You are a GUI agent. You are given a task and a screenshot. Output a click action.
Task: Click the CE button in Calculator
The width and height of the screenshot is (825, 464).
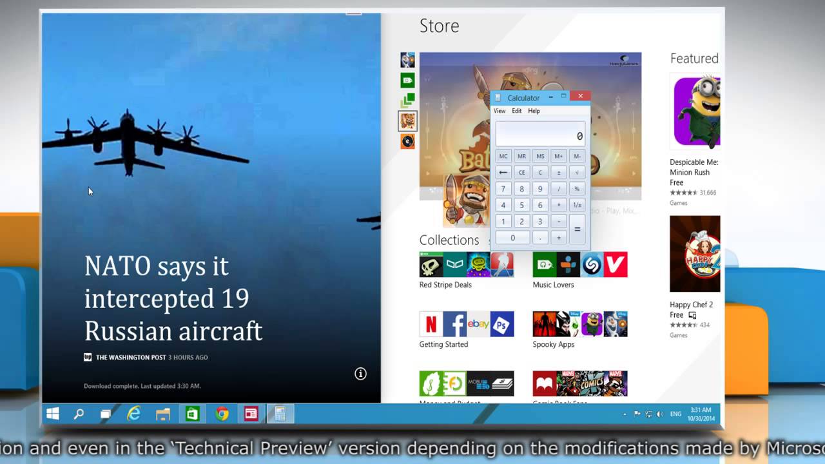521,172
